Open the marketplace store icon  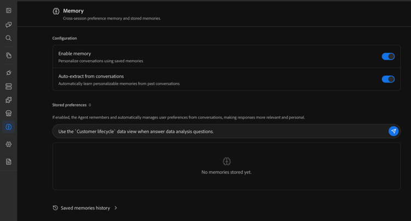pyautogui.click(x=8, y=114)
